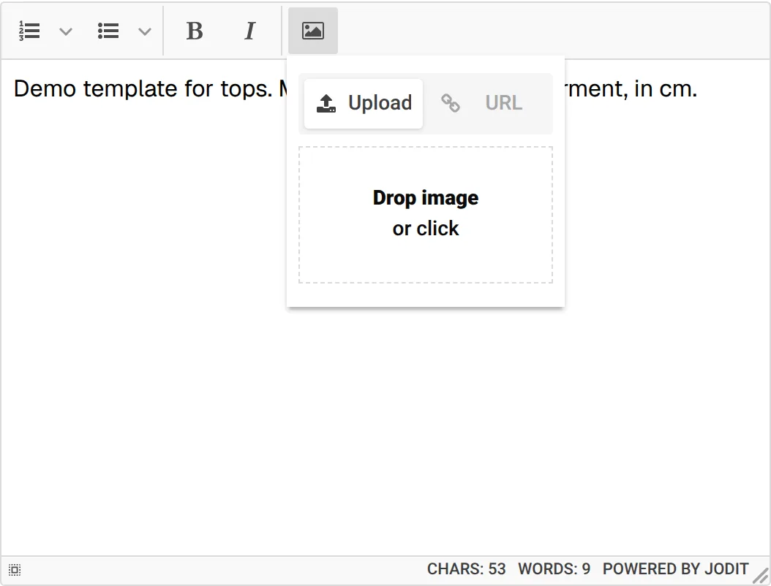Toggle italic formatting
This screenshot has height=586, width=771.
click(x=249, y=31)
